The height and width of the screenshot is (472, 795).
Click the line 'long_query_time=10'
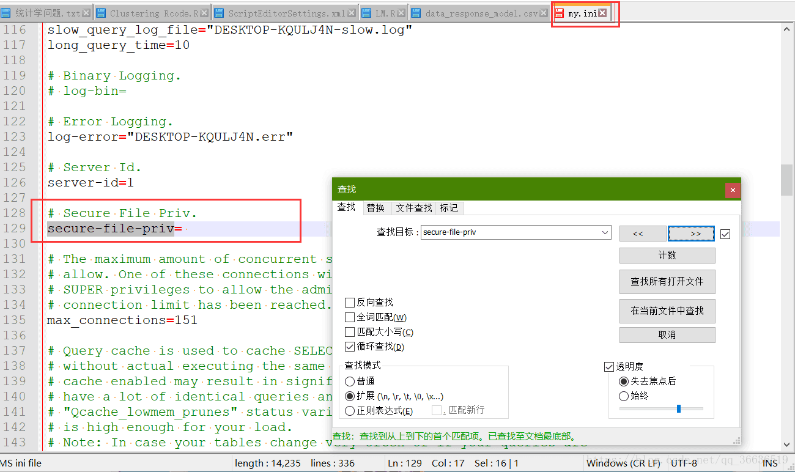point(119,45)
